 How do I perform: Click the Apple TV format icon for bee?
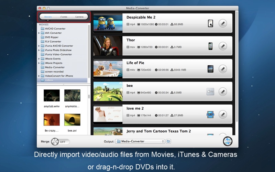point(210,92)
